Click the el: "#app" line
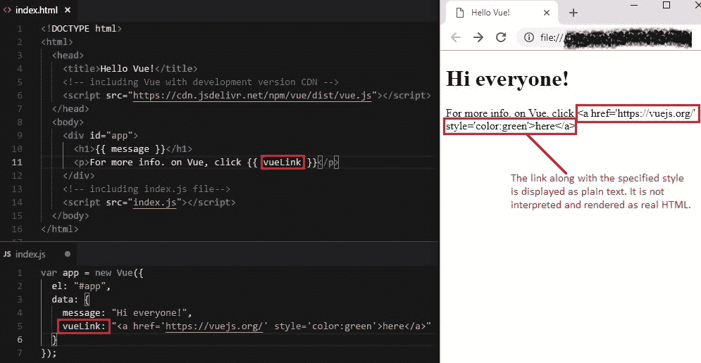 pos(81,286)
